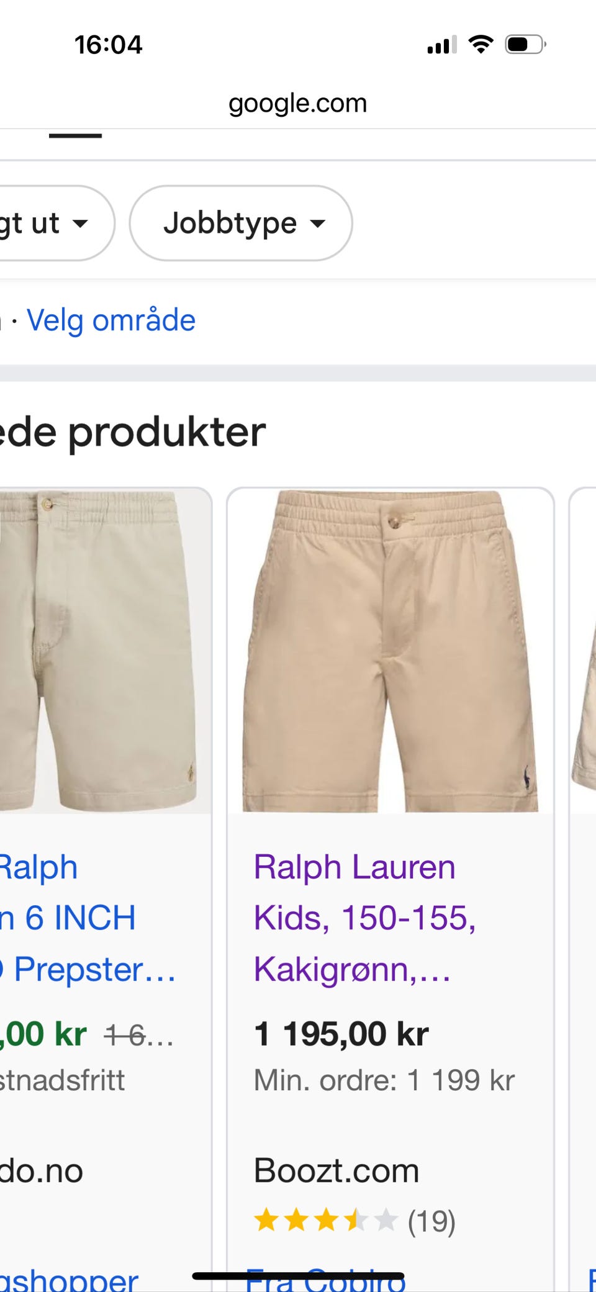Open the Jobbtype filter dropdown
Image resolution: width=596 pixels, height=1292 pixels.
coord(241,223)
